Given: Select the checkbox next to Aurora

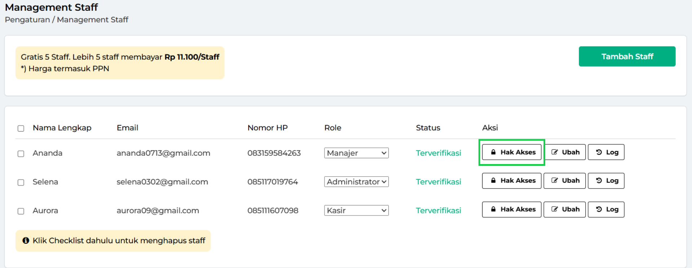Looking at the screenshot, I should tap(21, 211).
